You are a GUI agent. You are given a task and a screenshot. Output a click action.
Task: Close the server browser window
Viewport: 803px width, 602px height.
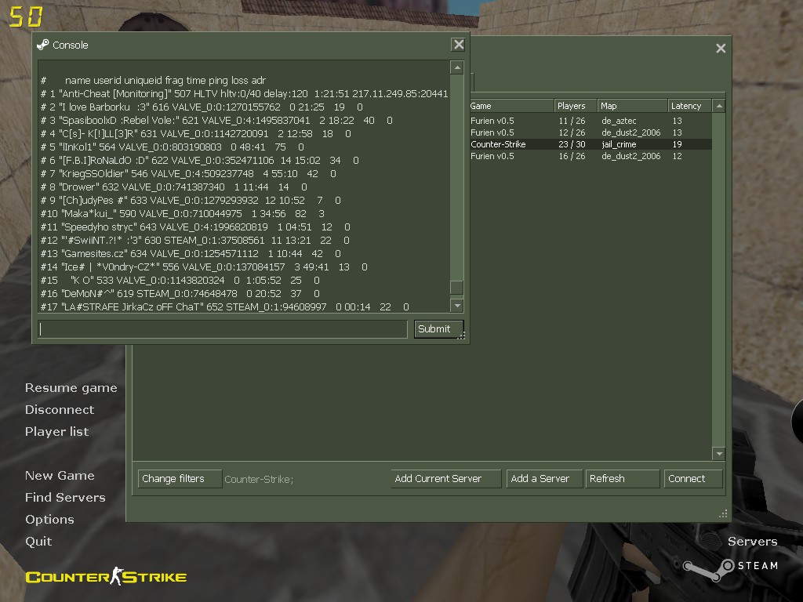(x=721, y=49)
